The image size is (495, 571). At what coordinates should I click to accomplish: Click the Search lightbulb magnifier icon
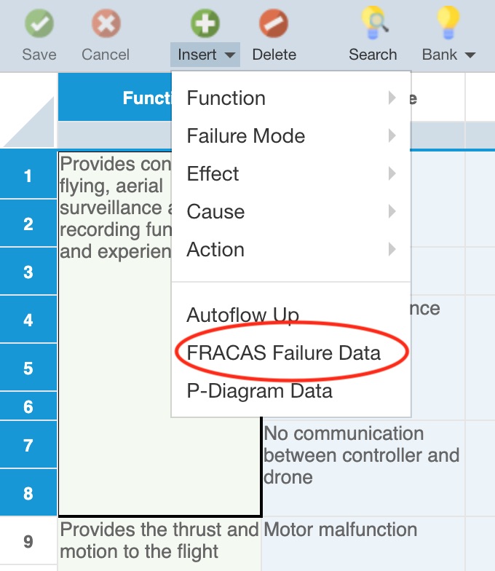point(374,23)
